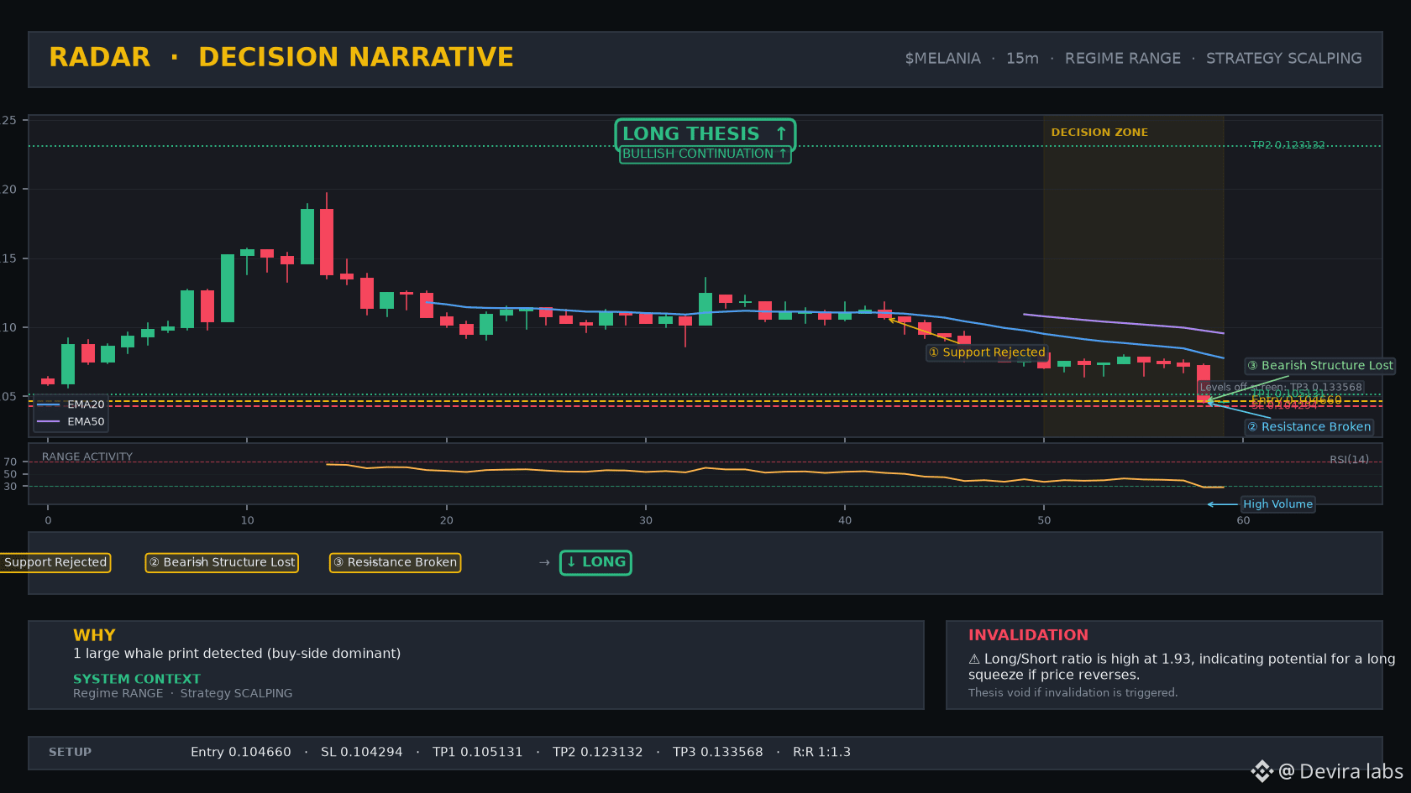Click the EMA20 legend entry
This screenshot has width=1411, height=793.
coord(71,404)
